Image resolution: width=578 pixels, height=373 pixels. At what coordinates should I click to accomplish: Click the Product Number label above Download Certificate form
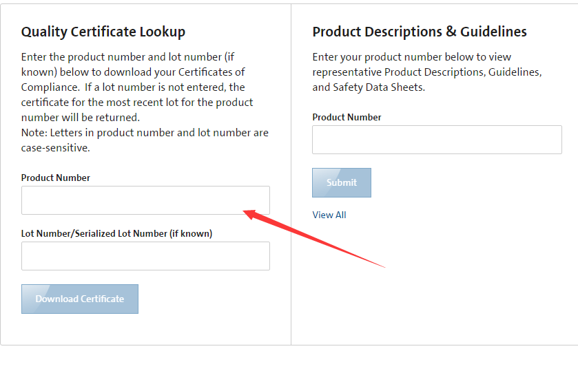55,178
